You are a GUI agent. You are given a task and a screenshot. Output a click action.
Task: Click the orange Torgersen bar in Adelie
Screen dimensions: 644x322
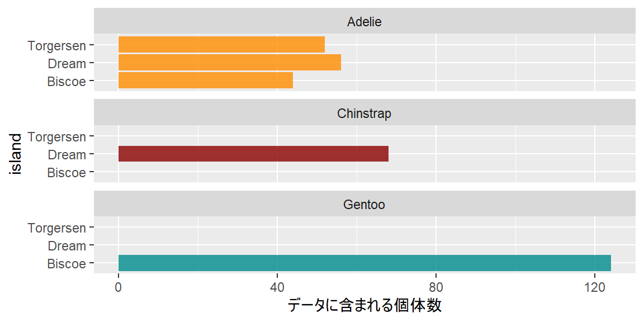pos(221,45)
